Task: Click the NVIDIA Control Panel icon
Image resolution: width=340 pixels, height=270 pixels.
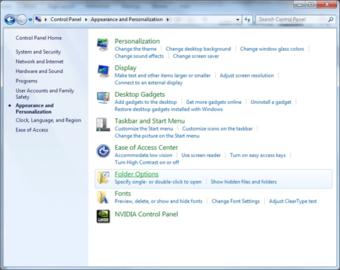Action: coord(103,216)
